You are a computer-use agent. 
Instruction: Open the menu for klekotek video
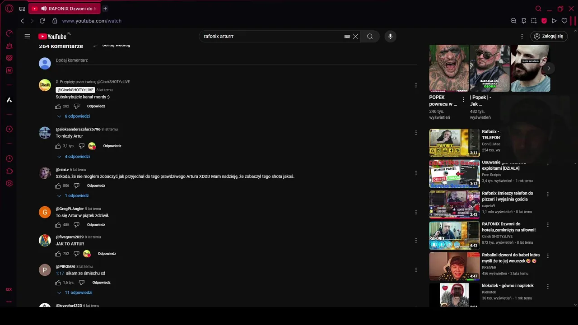(x=548, y=287)
